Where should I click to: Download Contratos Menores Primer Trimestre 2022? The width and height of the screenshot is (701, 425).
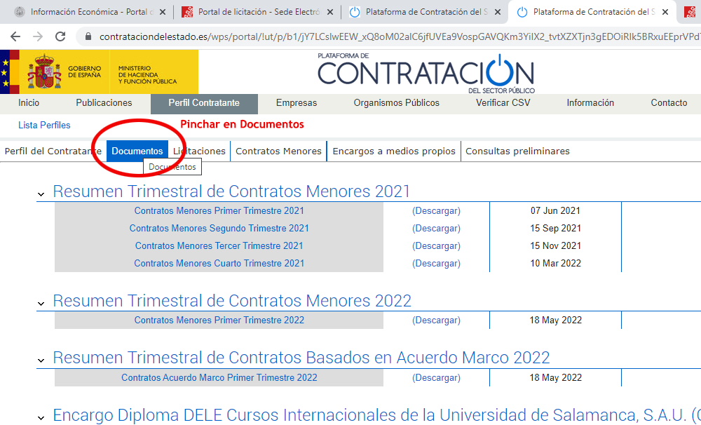436,321
